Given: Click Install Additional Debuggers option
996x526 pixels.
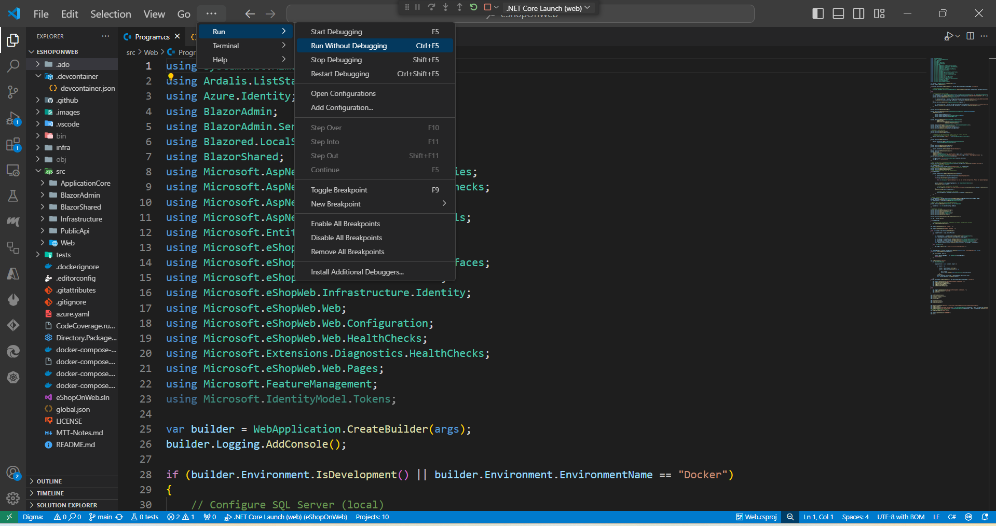Looking at the screenshot, I should coord(357,271).
